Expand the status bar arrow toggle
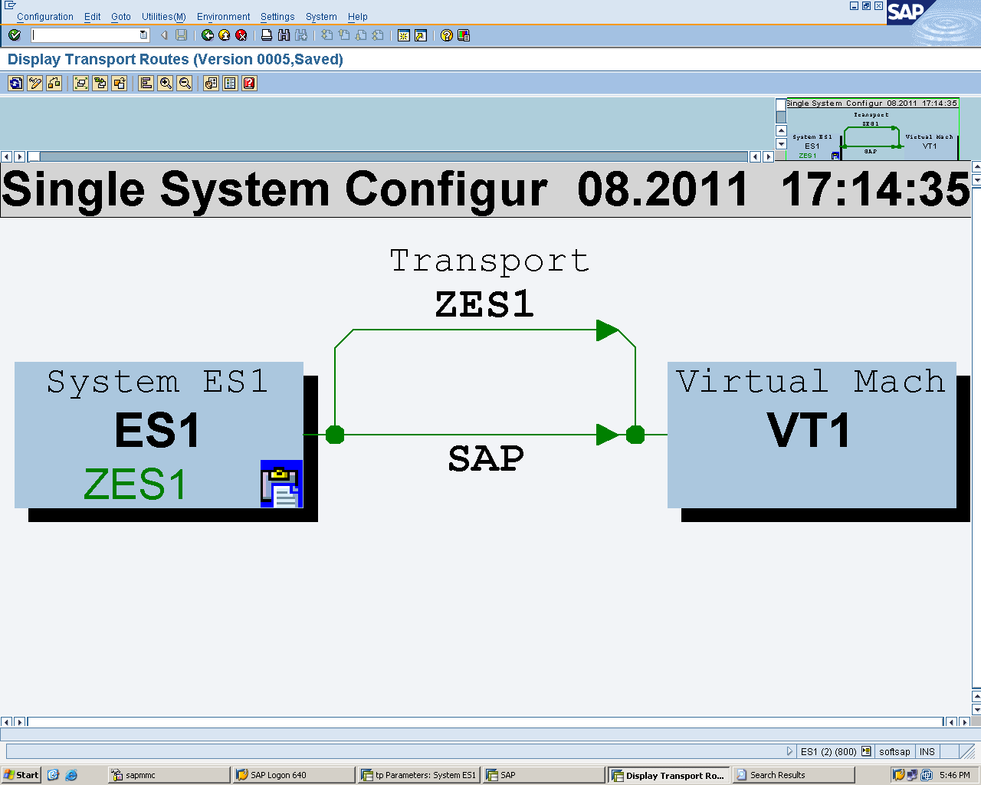 (x=790, y=751)
